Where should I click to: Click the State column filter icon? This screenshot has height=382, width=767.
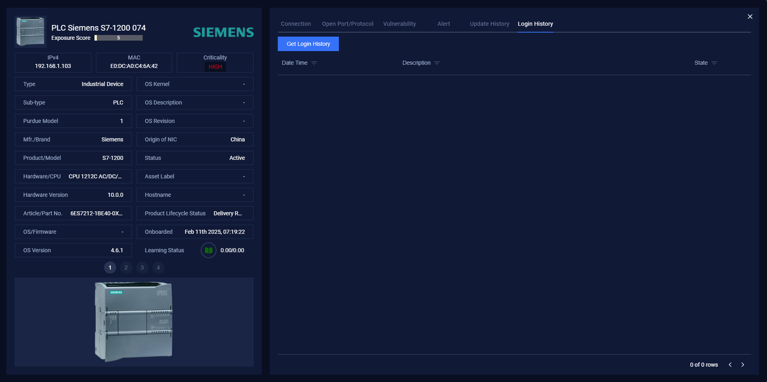click(714, 63)
